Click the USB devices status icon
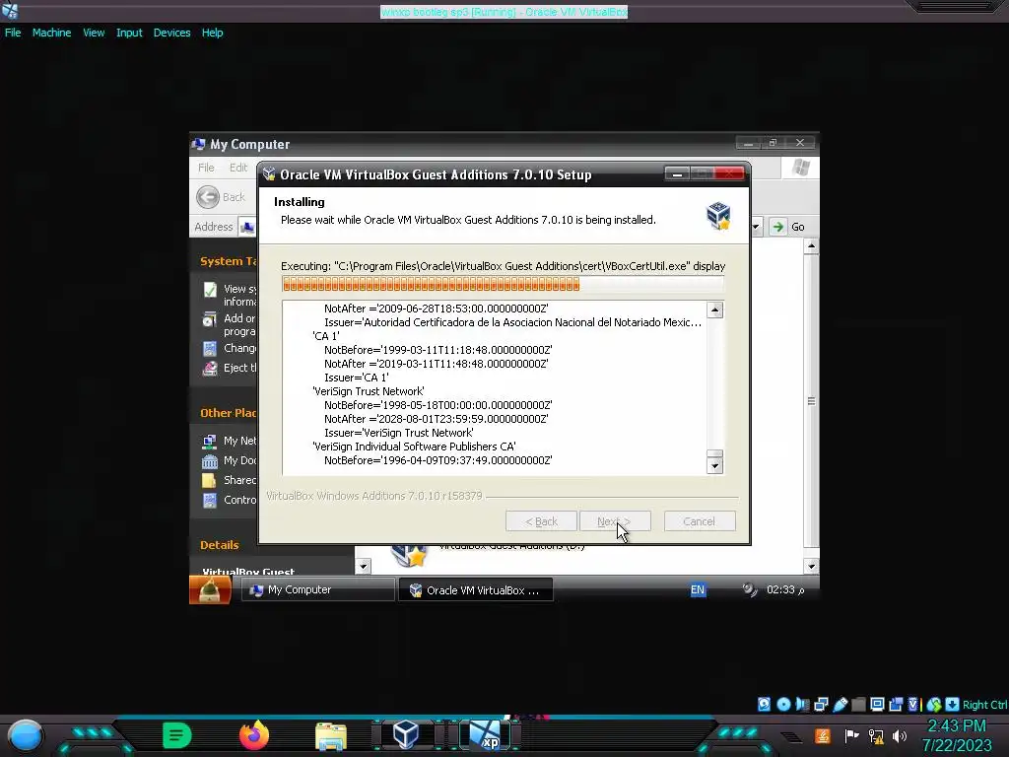 click(840, 704)
